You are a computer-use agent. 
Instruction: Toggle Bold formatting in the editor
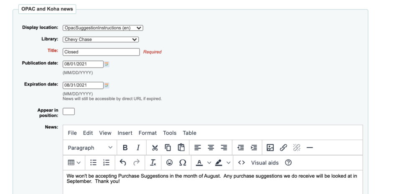point(125,148)
